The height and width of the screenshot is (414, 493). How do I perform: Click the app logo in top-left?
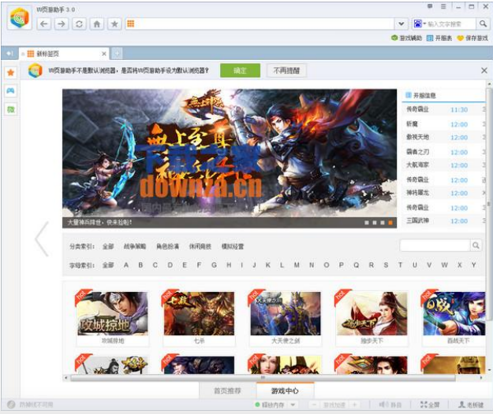point(20,17)
